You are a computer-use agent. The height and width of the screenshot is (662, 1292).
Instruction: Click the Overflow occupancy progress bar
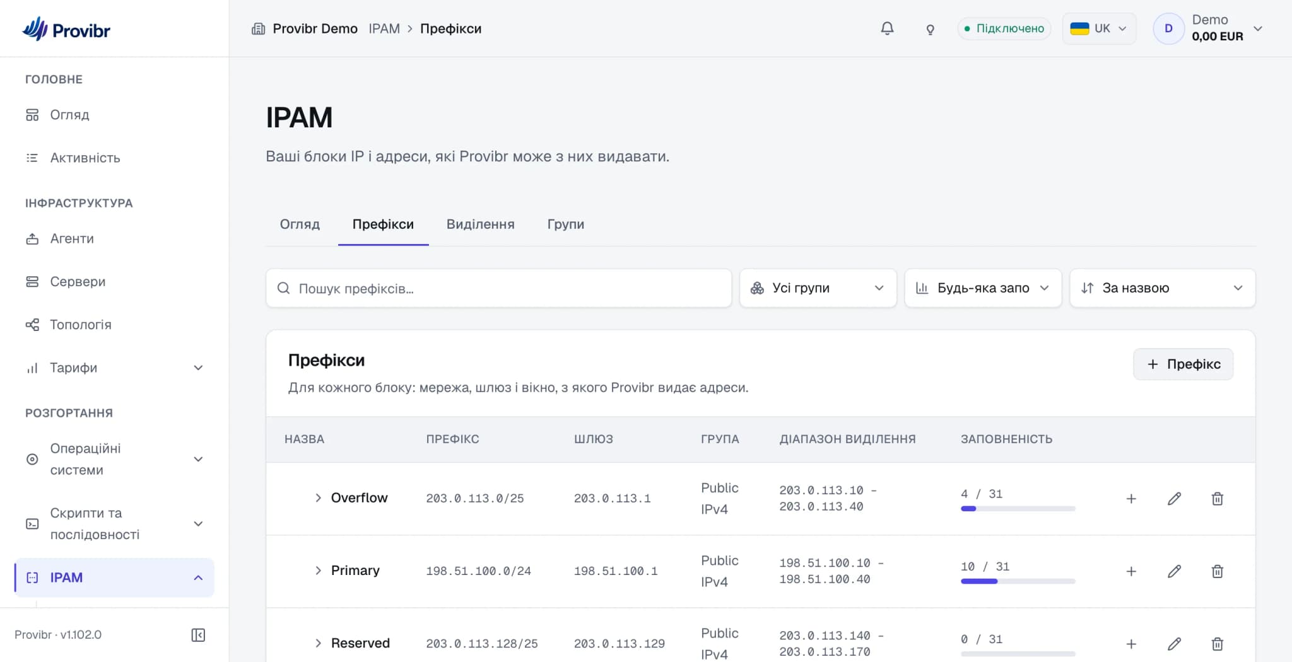click(x=1018, y=509)
